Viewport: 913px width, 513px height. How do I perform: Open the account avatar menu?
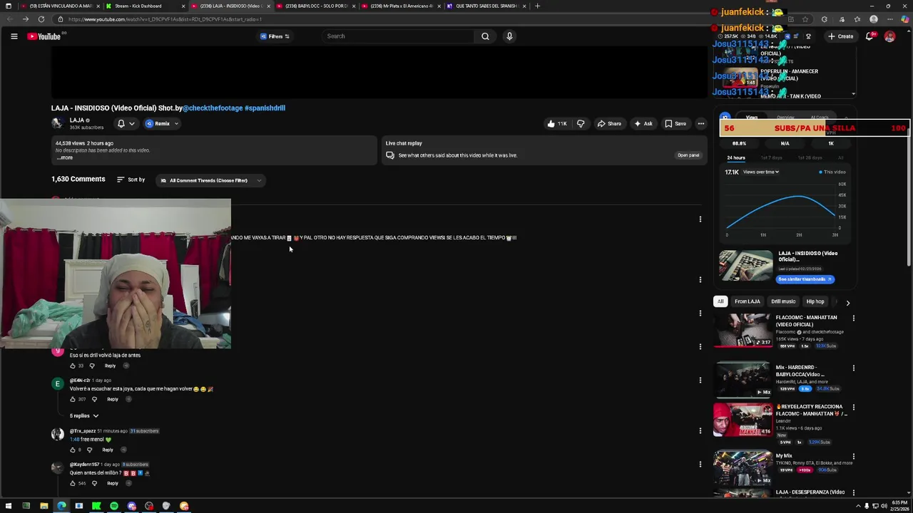click(889, 36)
